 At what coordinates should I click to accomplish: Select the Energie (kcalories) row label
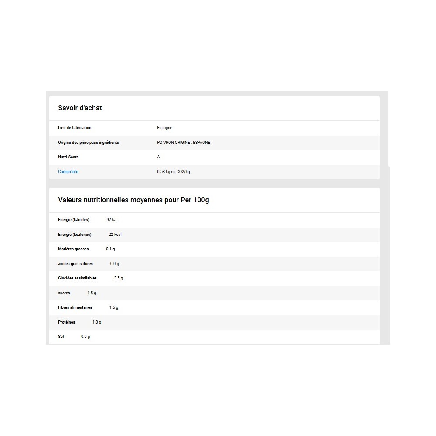[75, 235]
